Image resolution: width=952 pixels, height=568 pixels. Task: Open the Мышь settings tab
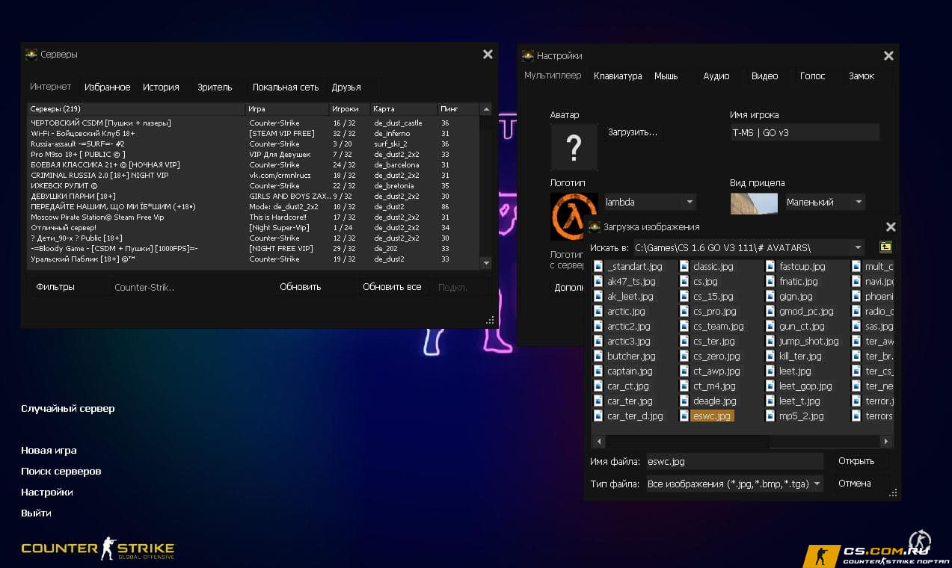point(666,76)
